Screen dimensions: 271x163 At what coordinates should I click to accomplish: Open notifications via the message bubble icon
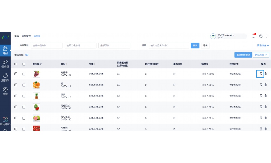click(253, 36)
